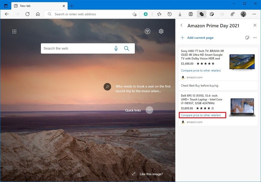The image size is (261, 182).
Task: Open Collections sharing and more menu
Action: point(255,38)
